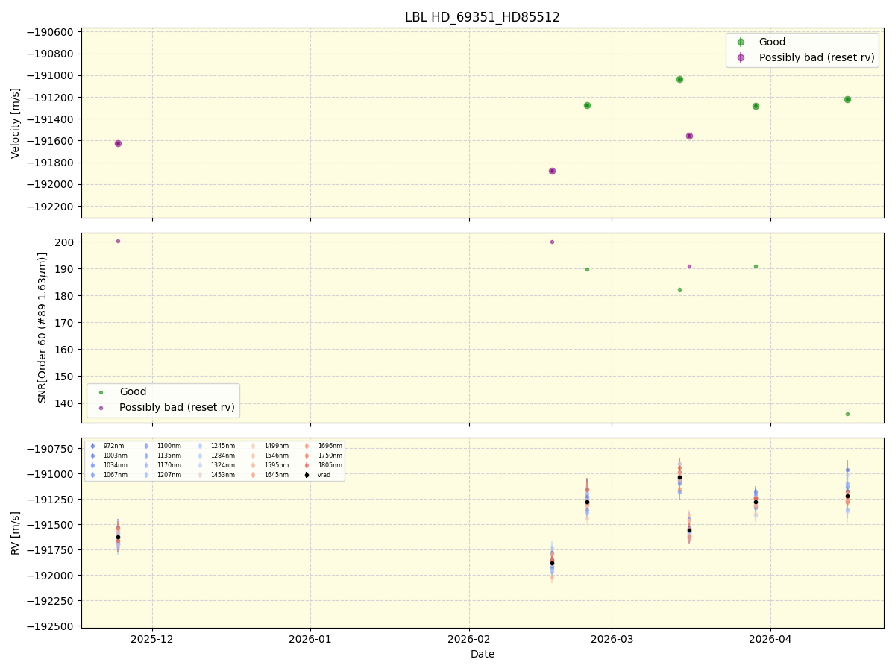Click the 2026-04 date tick label

(x=770, y=639)
